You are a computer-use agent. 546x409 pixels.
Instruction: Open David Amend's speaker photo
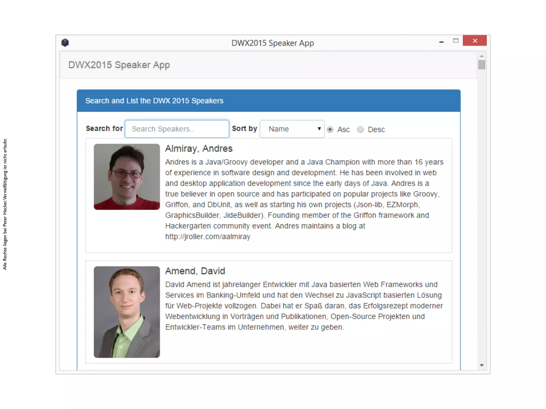coord(127,312)
